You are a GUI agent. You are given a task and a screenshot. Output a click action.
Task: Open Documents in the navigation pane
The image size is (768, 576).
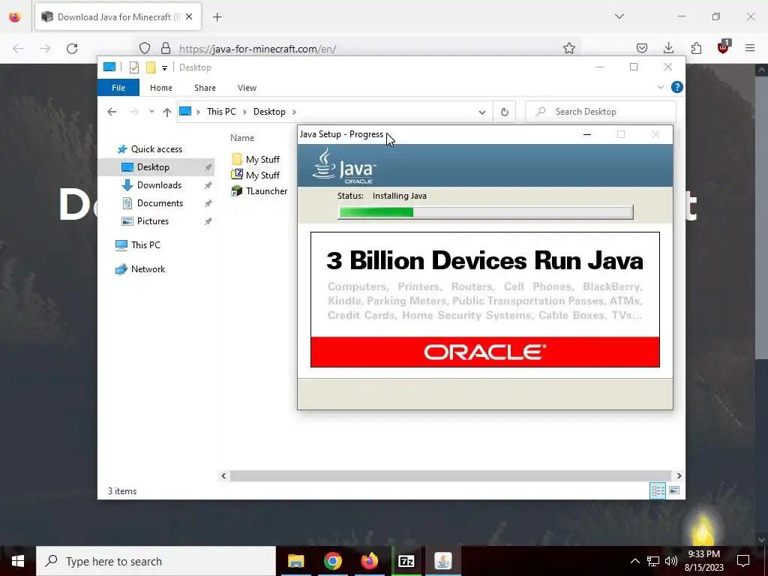[160, 203]
